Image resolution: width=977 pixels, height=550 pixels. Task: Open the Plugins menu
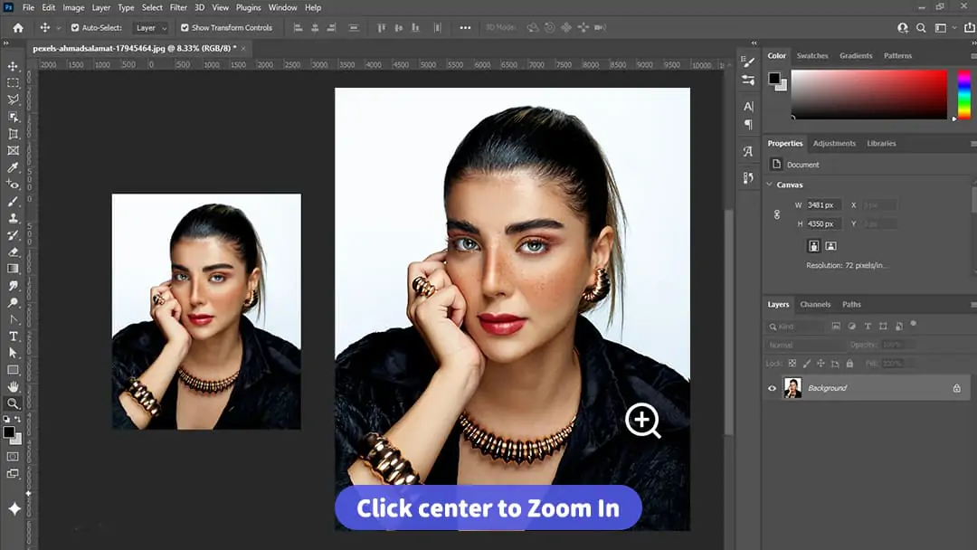click(x=248, y=7)
